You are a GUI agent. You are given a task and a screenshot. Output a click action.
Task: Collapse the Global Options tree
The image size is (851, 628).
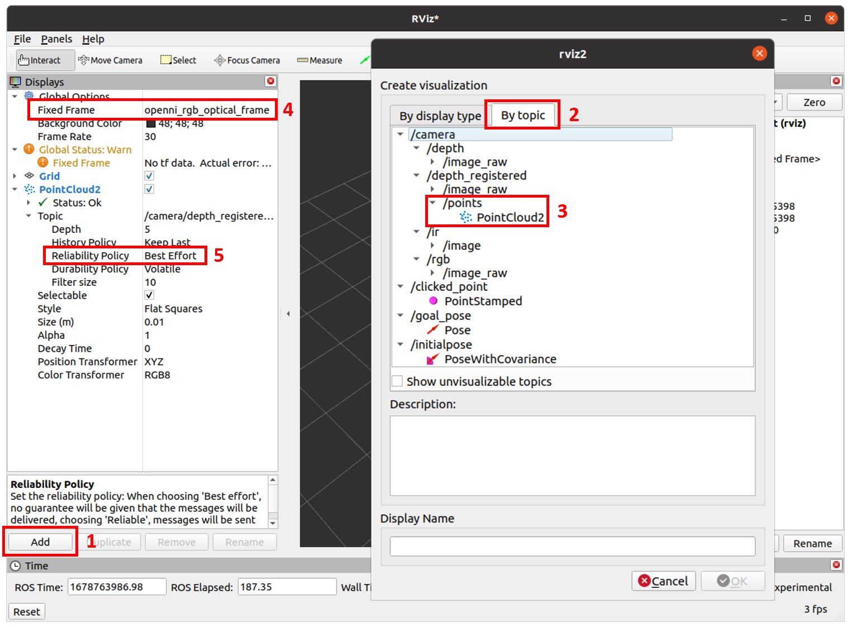coord(15,96)
